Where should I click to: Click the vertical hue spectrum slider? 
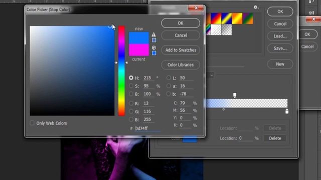pos(121,70)
